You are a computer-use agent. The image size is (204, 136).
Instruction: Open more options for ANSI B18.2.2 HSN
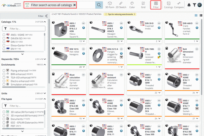(84, 23)
